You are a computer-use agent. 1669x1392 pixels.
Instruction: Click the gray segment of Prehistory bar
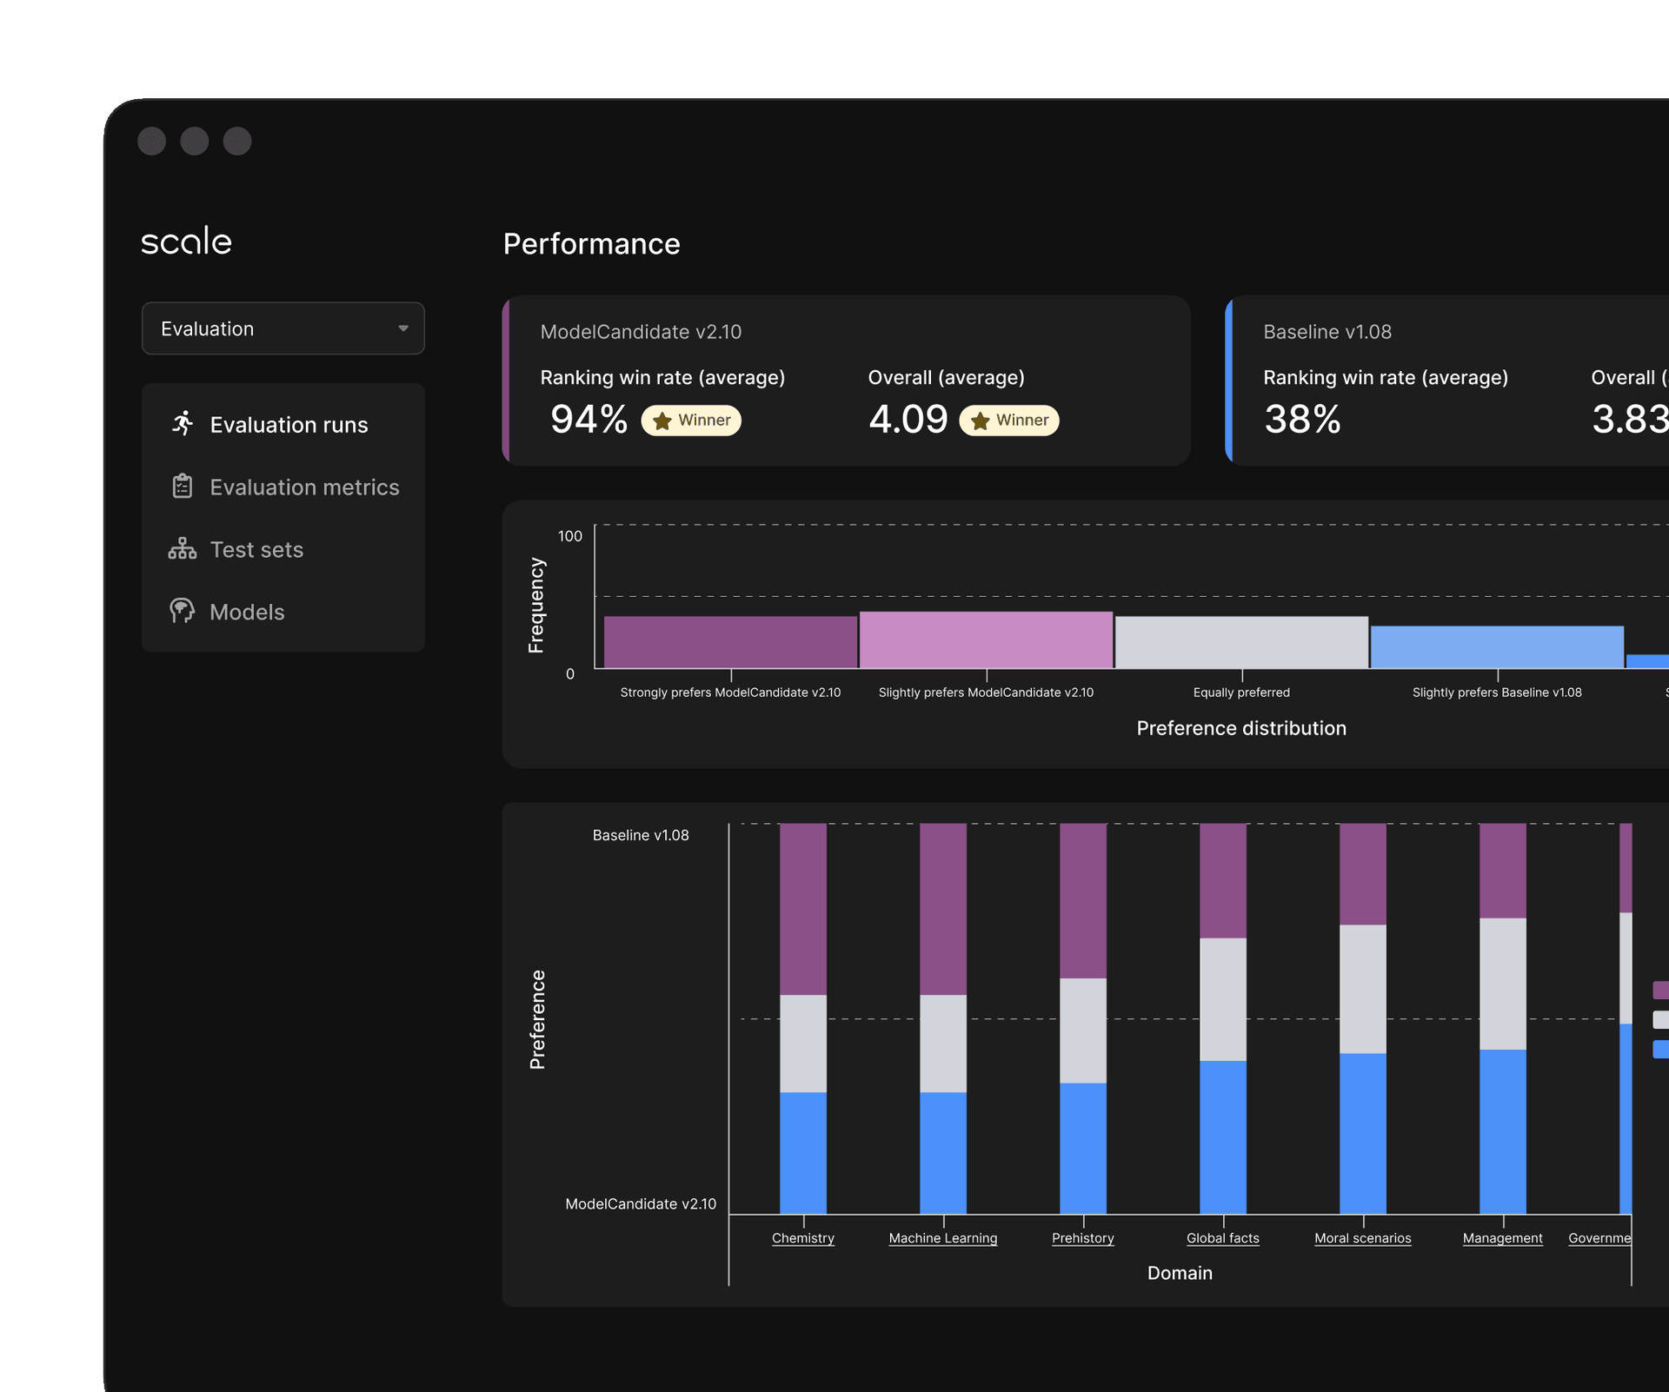tap(1083, 1031)
